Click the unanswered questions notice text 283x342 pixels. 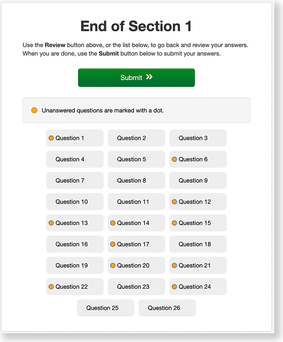pos(103,111)
